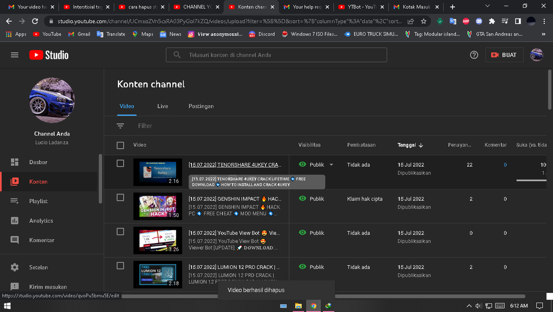This screenshot has width=553, height=312.
Task: Open the Adblock Plus extension icon
Action: pos(466,21)
